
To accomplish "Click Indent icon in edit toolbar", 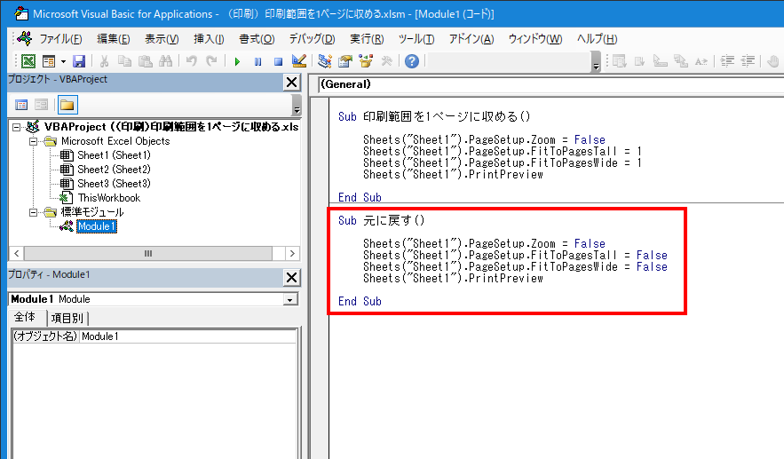I will pos(727,61).
